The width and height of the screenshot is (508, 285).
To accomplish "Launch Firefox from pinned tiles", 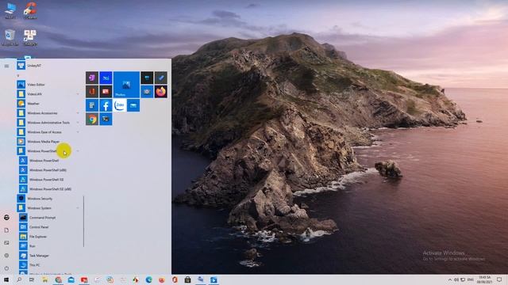I will pyautogui.click(x=160, y=92).
